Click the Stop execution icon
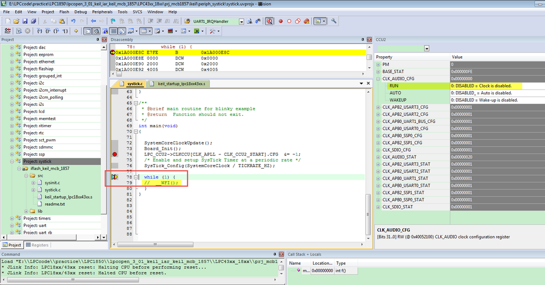 click(27, 31)
